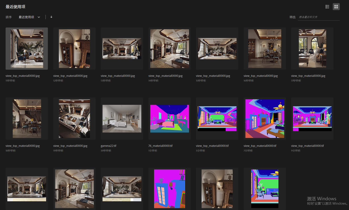The image size is (349, 210).
Task: Open the material ID render from 9分钟前
Action: pyautogui.click(x=312, y=118)
